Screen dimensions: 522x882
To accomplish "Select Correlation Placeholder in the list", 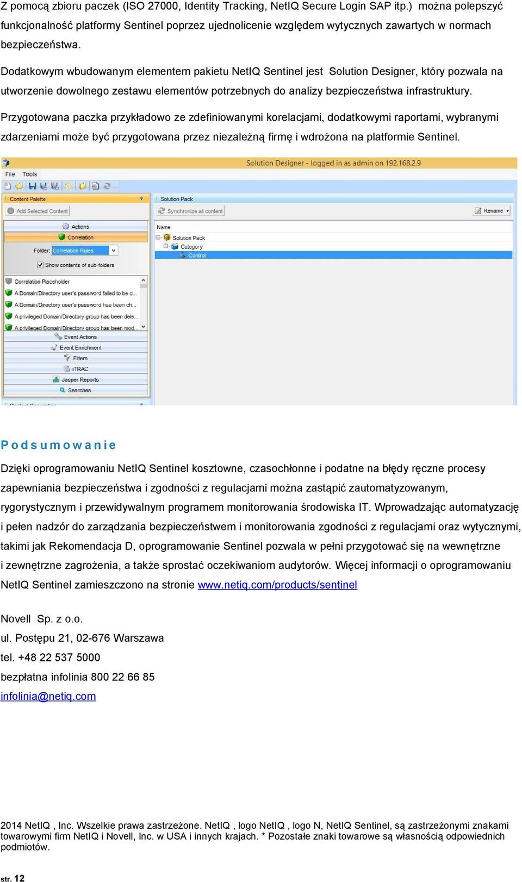I will (42, 282).
